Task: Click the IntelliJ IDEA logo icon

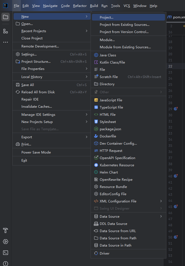Action: pos(6,6)
